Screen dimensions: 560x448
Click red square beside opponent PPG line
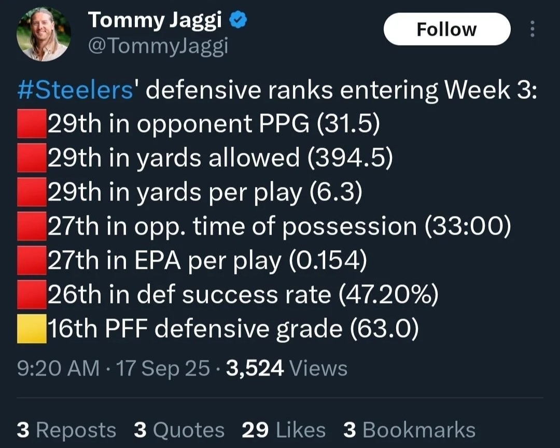(x=32, y=124)
